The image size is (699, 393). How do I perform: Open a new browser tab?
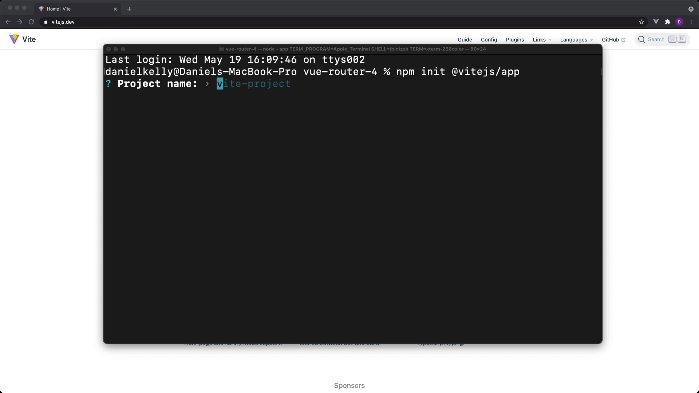point(129,9)
